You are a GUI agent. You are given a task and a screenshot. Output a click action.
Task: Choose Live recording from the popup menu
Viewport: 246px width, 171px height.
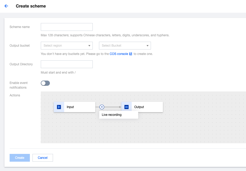(x=112, y=115)
